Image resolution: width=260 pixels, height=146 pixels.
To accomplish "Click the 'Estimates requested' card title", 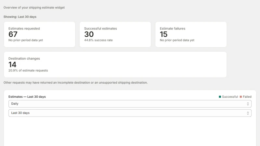I will pyautogui.click(x=24, y=29).
